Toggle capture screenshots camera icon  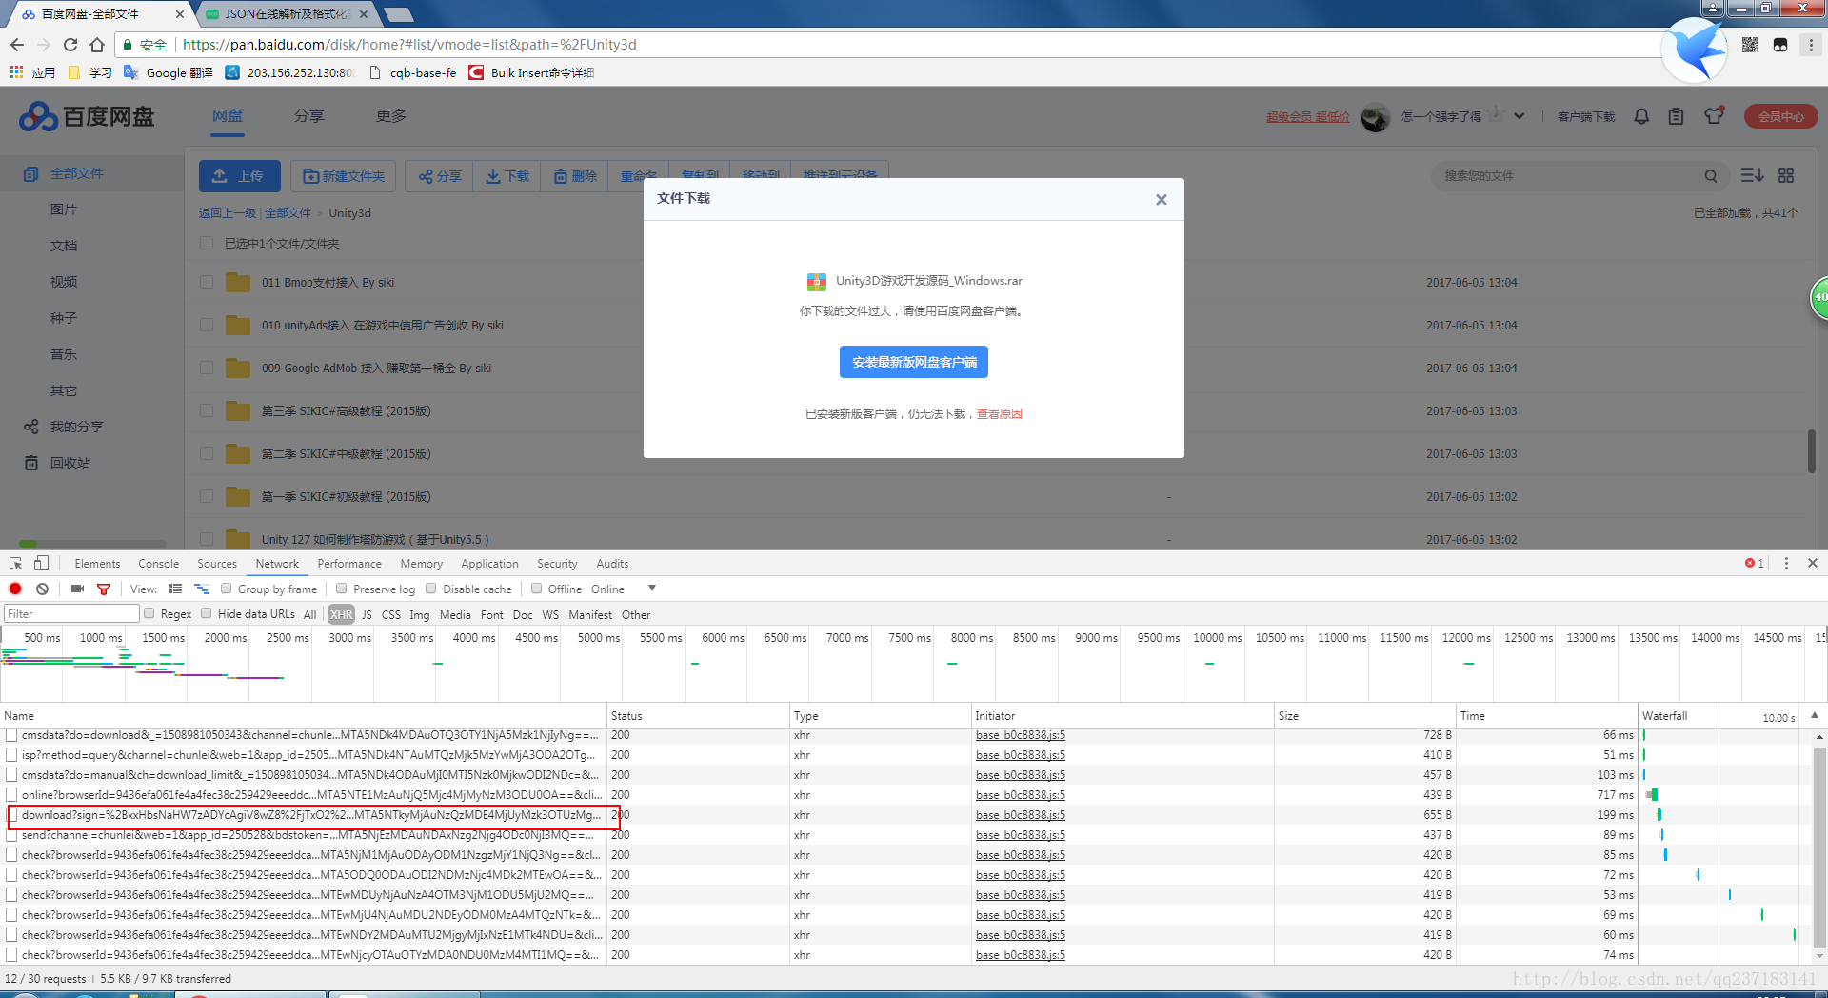coord(78,589)
